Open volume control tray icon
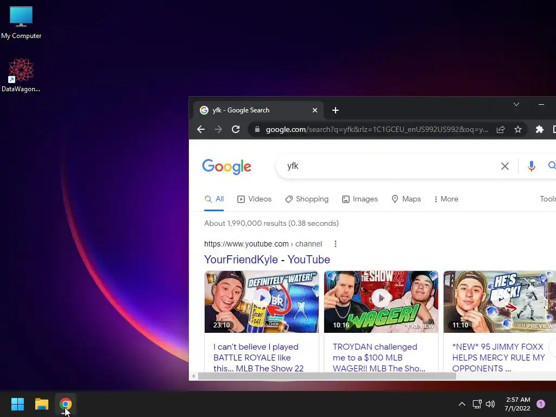 point(490,404)
